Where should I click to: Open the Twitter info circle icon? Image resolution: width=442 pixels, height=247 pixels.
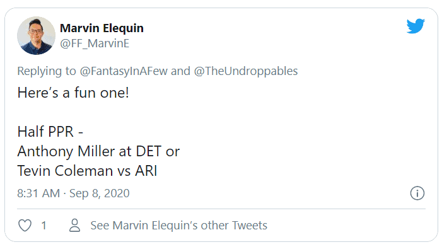click(417, 193)
